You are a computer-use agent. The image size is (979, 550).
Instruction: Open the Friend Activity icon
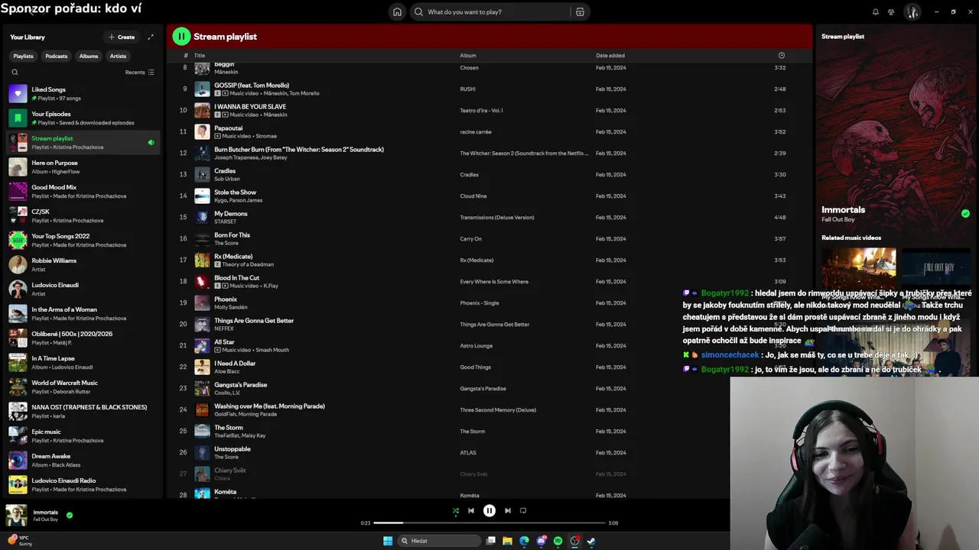891,12
